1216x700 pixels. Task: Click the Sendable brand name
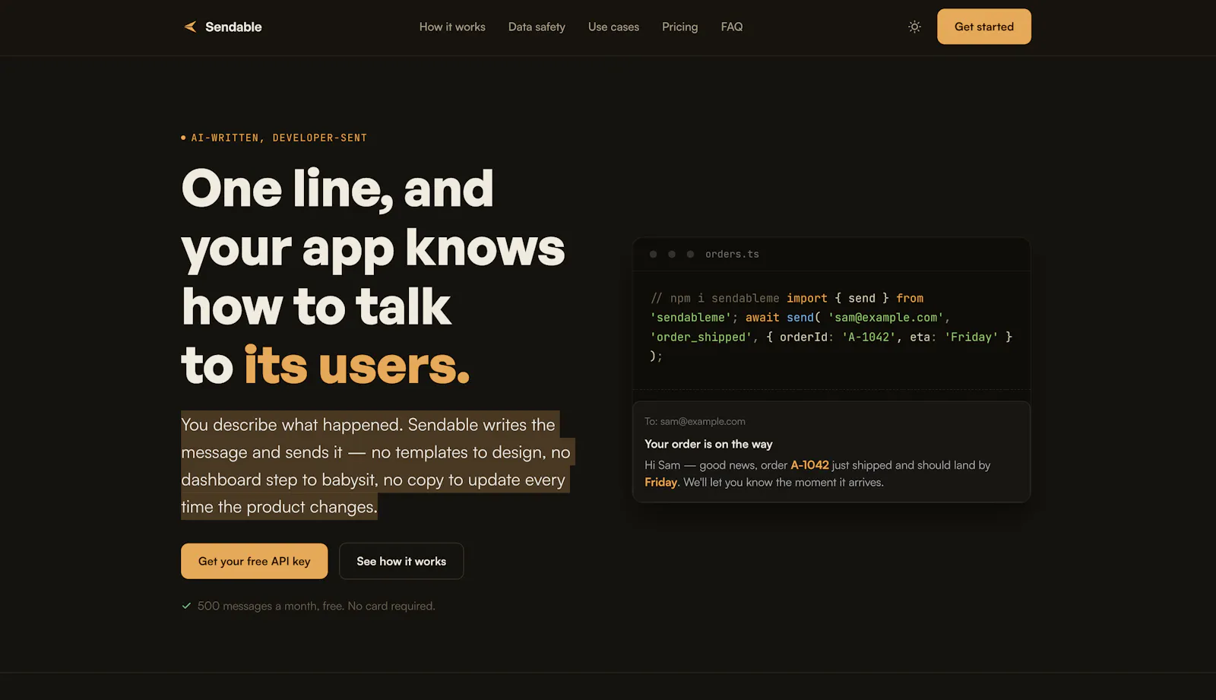coord(233,27)
